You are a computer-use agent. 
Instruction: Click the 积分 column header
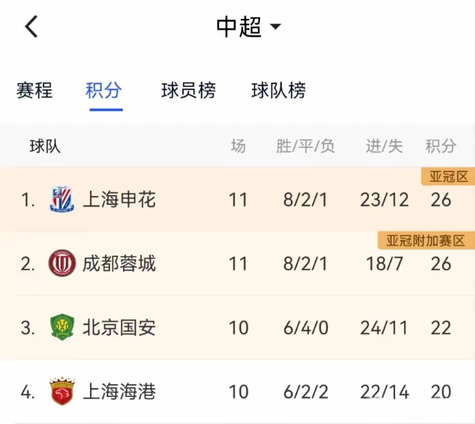point(441,146)
